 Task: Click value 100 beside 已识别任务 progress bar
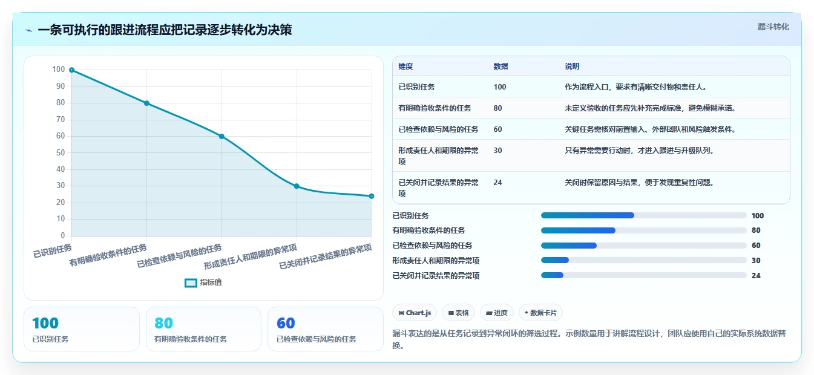pos(758,215)
